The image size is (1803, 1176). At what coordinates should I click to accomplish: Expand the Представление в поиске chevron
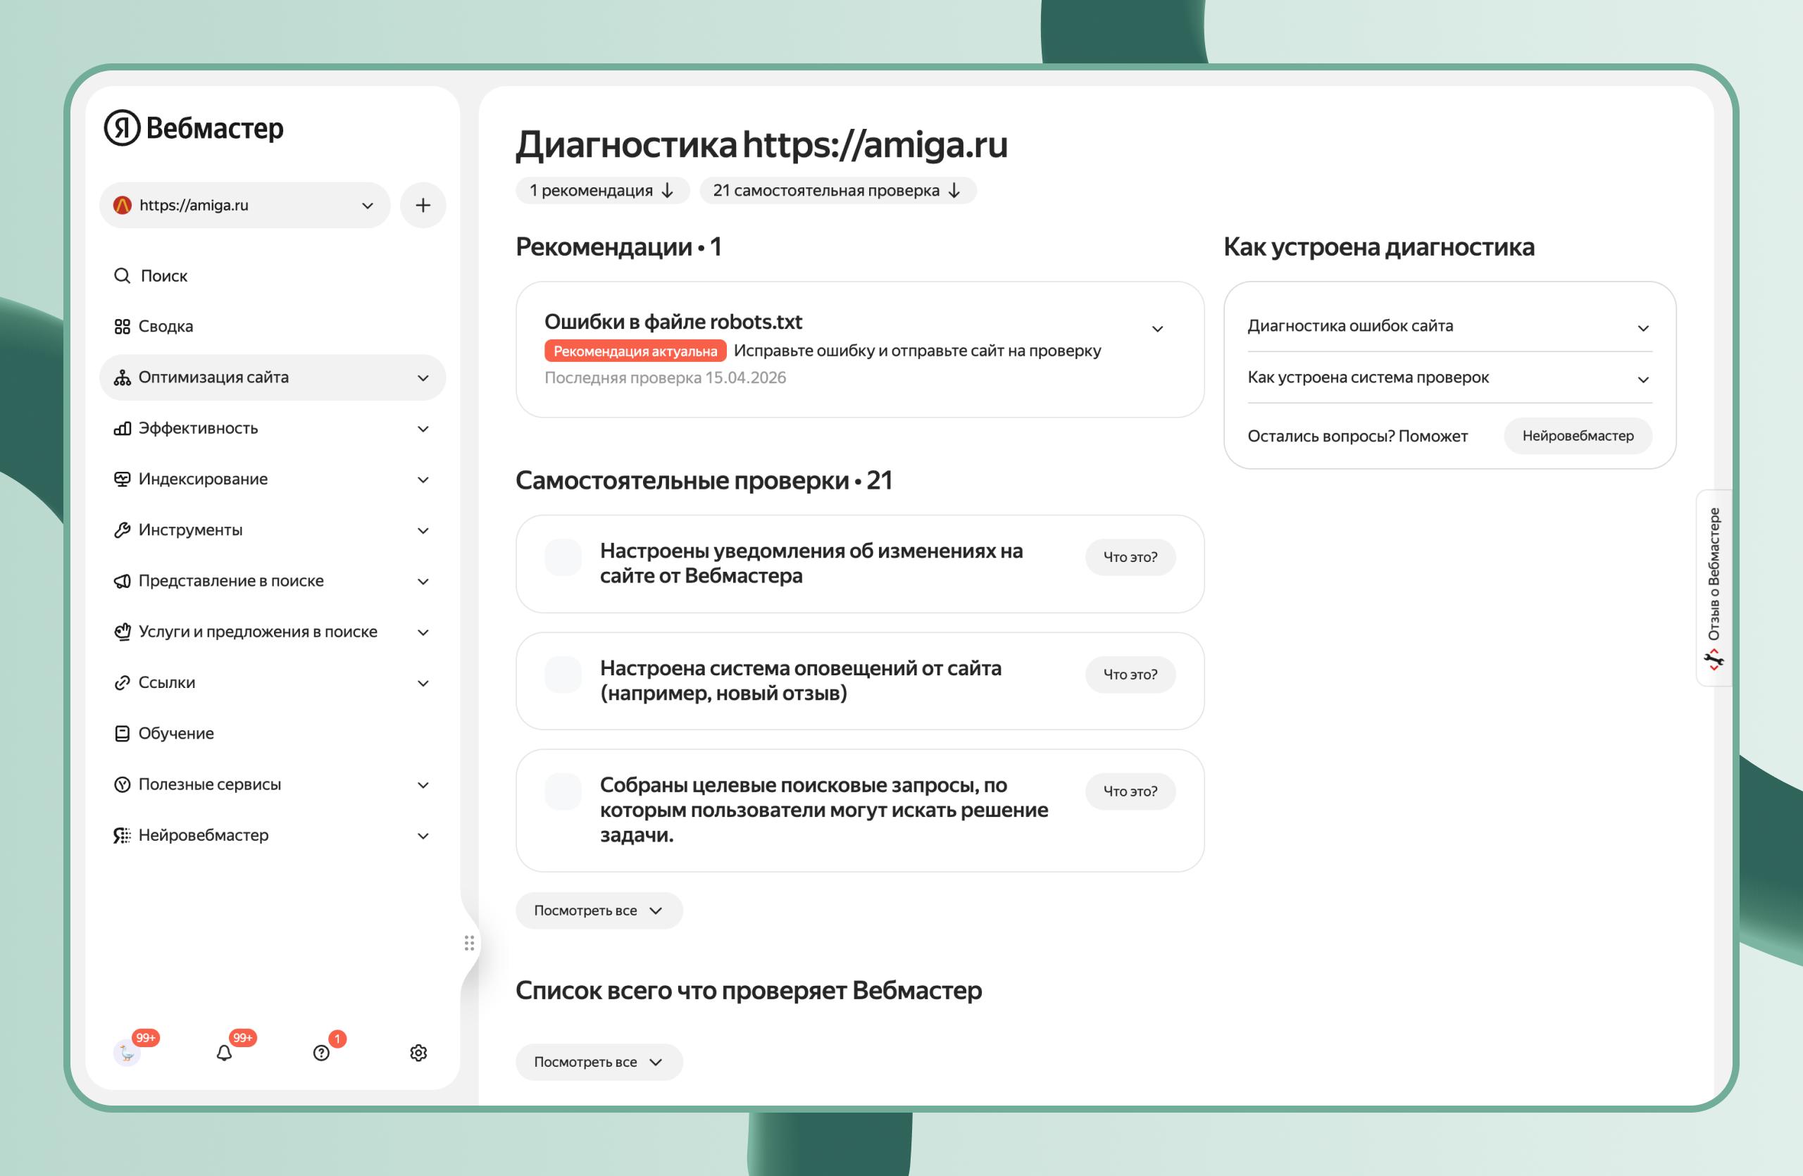click(x=423, y=582)
